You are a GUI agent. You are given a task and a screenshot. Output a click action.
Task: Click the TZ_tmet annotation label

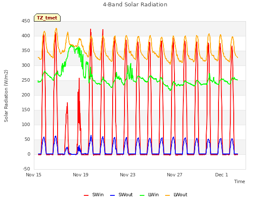click(x=47, y=18)
